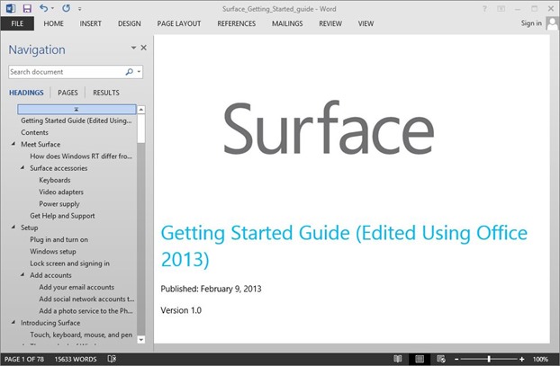Click the zoom slider handle
560x366 pixels.
[x=489, y=359]
